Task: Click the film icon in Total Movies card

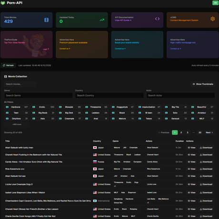Action: point(46,20)
